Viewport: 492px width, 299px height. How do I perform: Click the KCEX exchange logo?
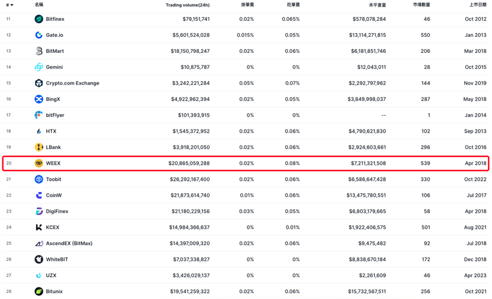[39, 227]
